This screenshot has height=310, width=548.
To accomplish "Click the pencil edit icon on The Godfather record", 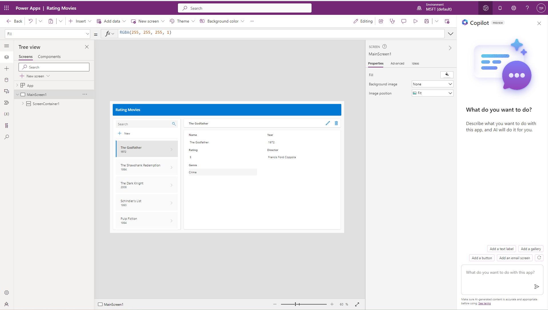I will (x=328, y=123).
